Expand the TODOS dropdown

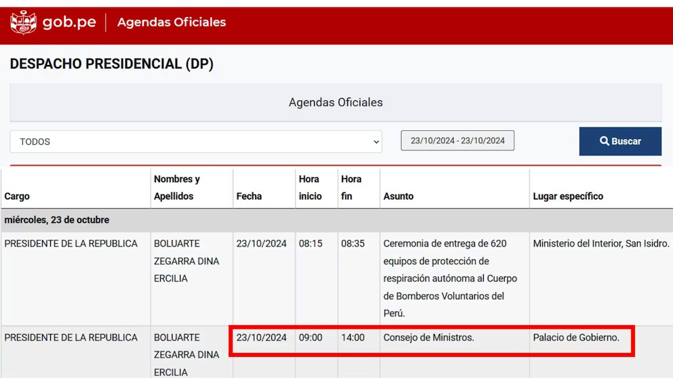[x=195, y=142]
